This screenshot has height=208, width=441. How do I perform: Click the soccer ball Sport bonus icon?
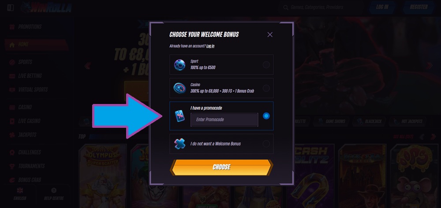click(x=179, y=65)
